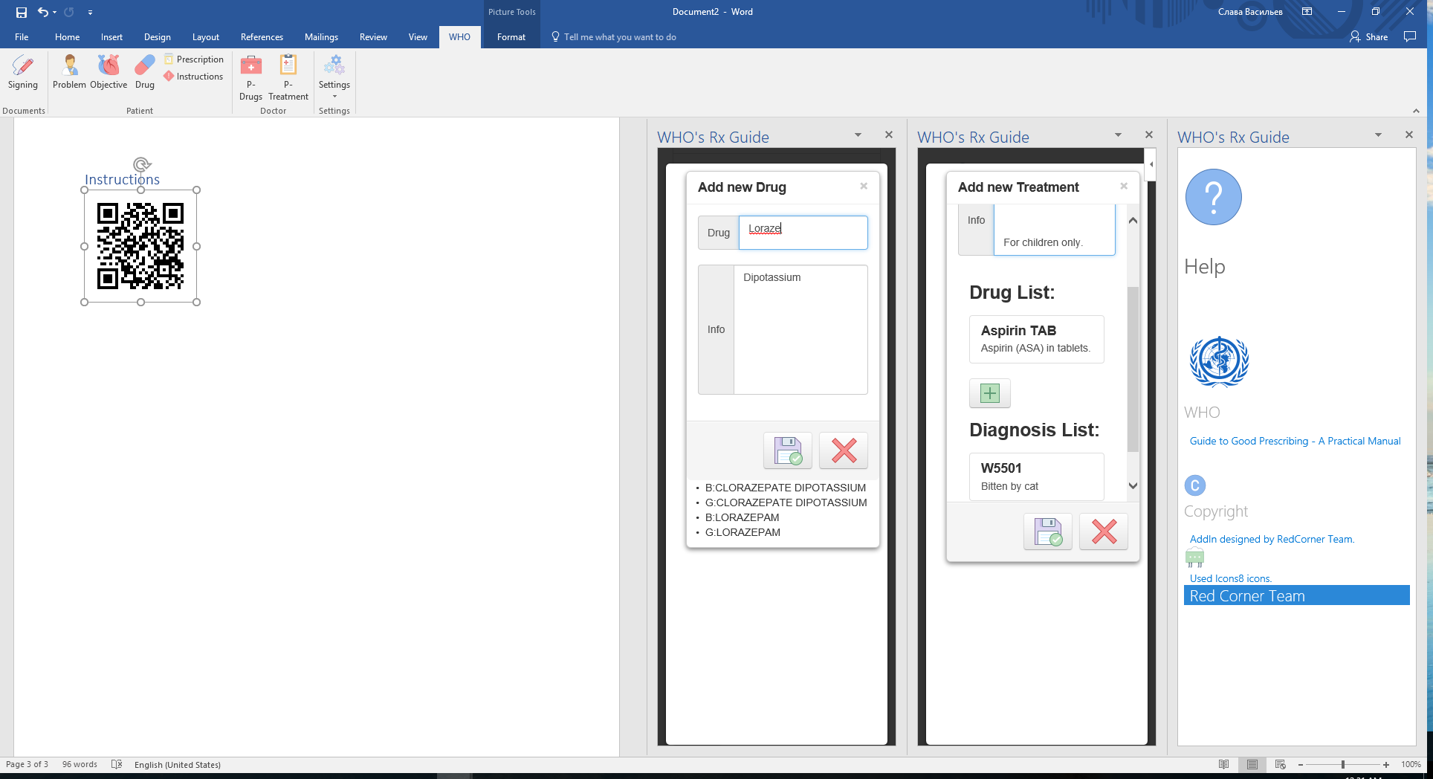Select the B:CLORAZEPATE DIPOTASSIUM suggestion
The width and height of the screenshot is (1433, 779).
coord(785,488)
